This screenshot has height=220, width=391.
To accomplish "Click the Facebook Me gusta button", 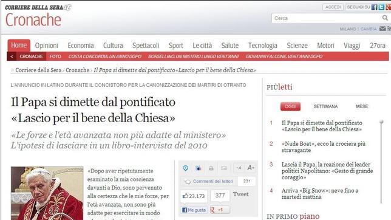I will point(194,210).
